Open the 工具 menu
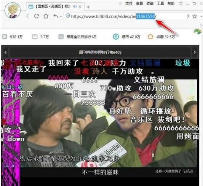203x186 pixels. point(160,3)
